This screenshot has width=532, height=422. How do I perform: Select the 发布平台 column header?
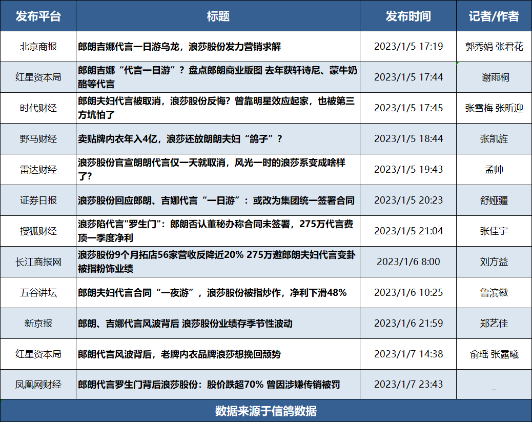click(38, 15)
